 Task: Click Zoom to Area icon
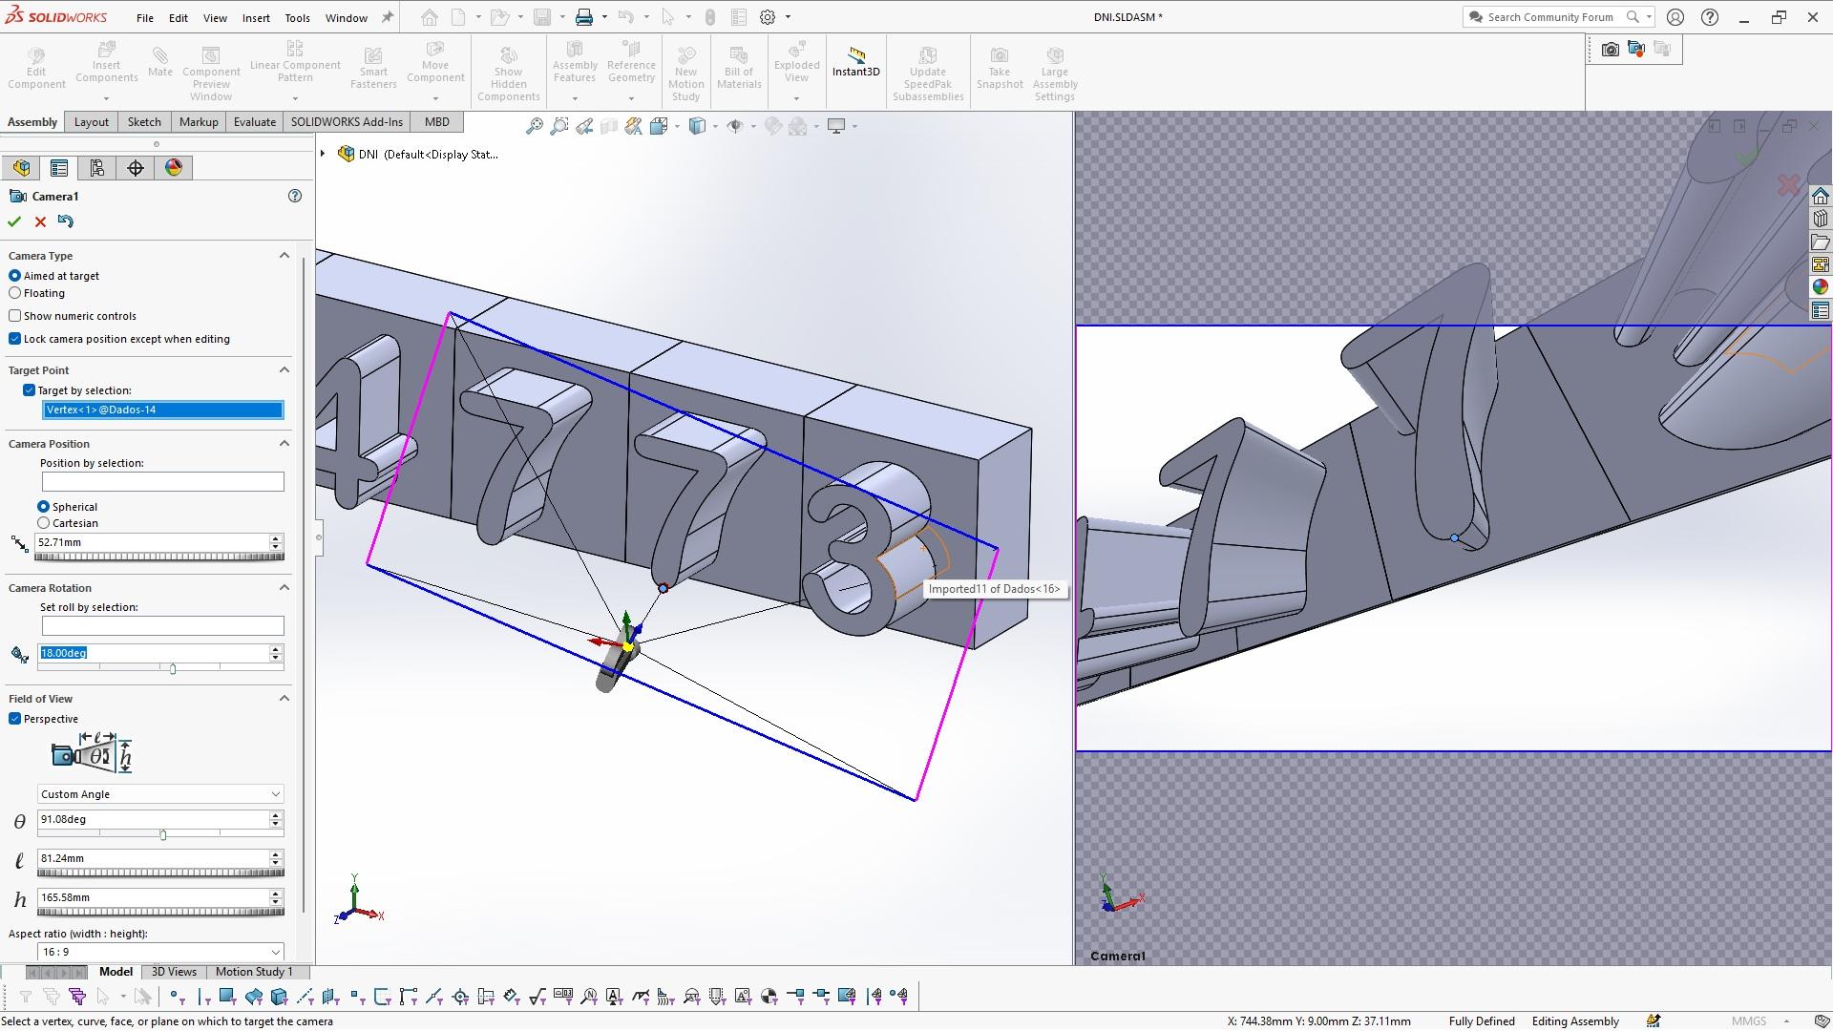point(559,126)
